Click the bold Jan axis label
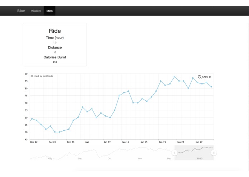Screen dimensions: 249x177 tap(87, 142)
